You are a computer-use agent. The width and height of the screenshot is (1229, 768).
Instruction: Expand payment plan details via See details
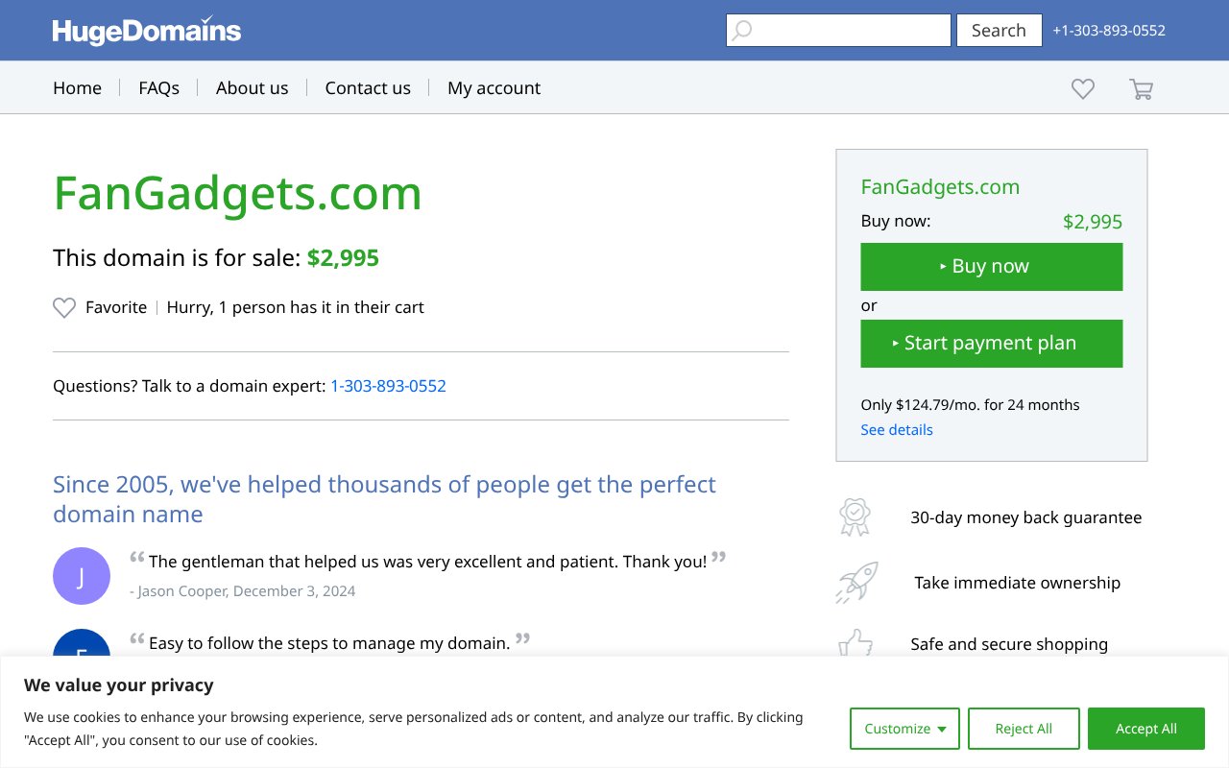coord(897,429)
